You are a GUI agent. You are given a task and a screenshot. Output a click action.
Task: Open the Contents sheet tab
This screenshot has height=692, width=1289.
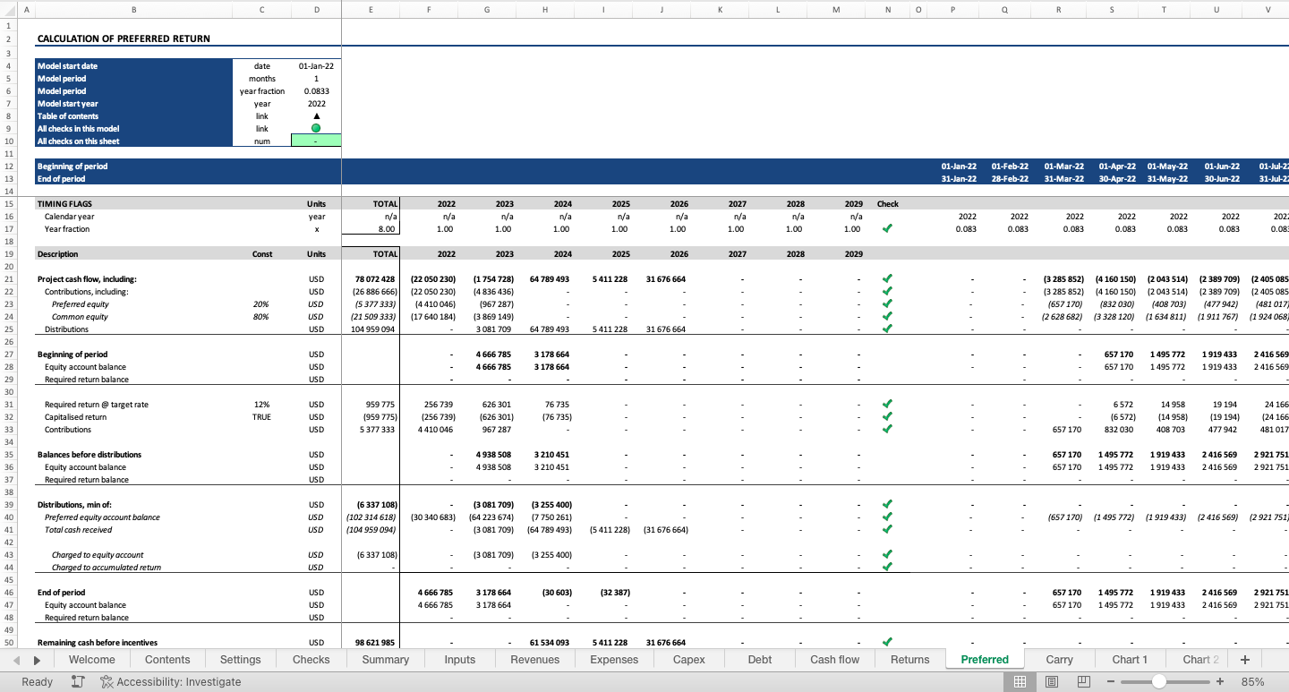pyautogui.click(x=167, y=660)
